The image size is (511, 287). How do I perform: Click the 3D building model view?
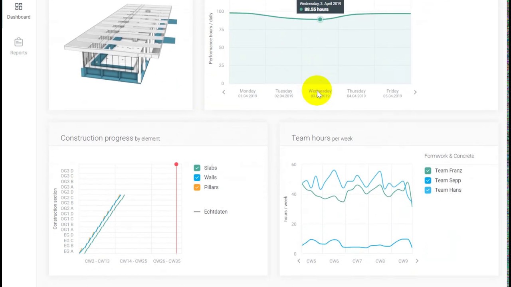(121, 44)
